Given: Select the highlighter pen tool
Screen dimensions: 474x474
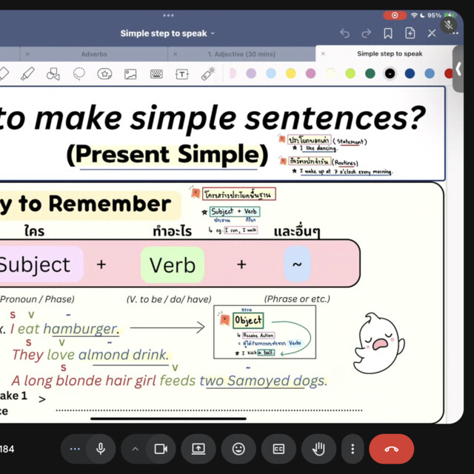Looking at the screenshot, I should [x=27, y=73].
